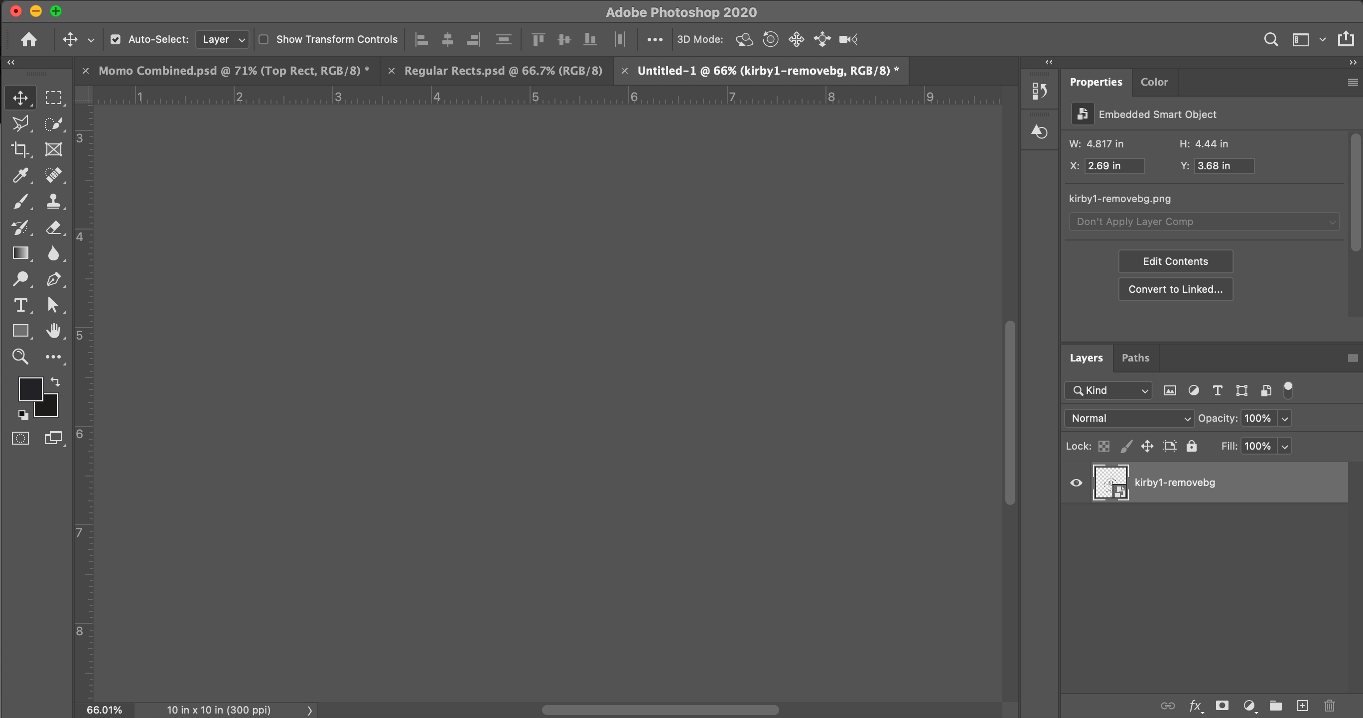Hide the kirby1-removebg layer
The height and width of the screenshot is (718, 1363).
[x=1076, y=482]
